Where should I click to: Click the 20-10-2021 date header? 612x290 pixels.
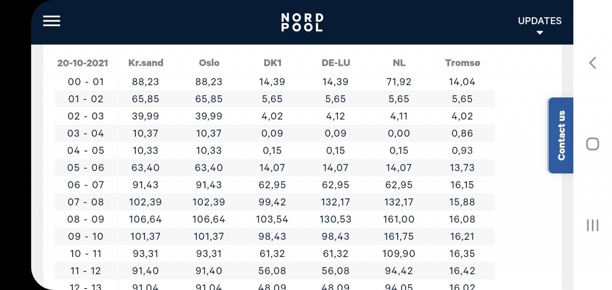[x=83, y=63]
